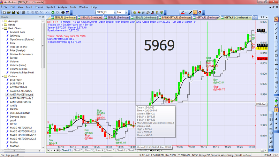Click the line color pen icon
This screenshot has width=279, height=157.
pos(182,12)
